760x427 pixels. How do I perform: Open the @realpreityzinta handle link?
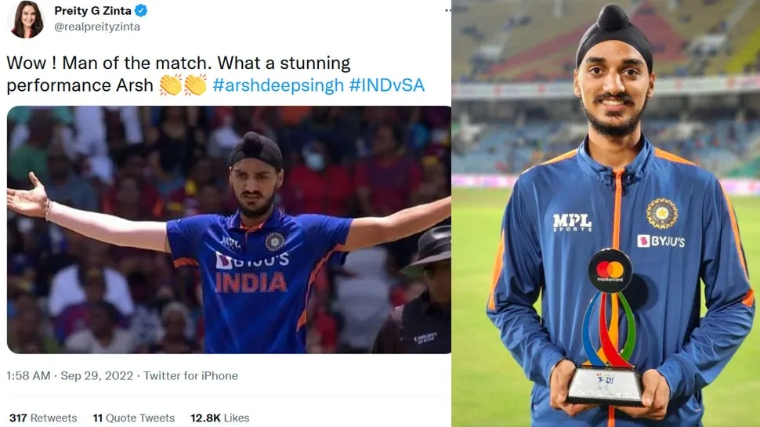coord(97,27)
